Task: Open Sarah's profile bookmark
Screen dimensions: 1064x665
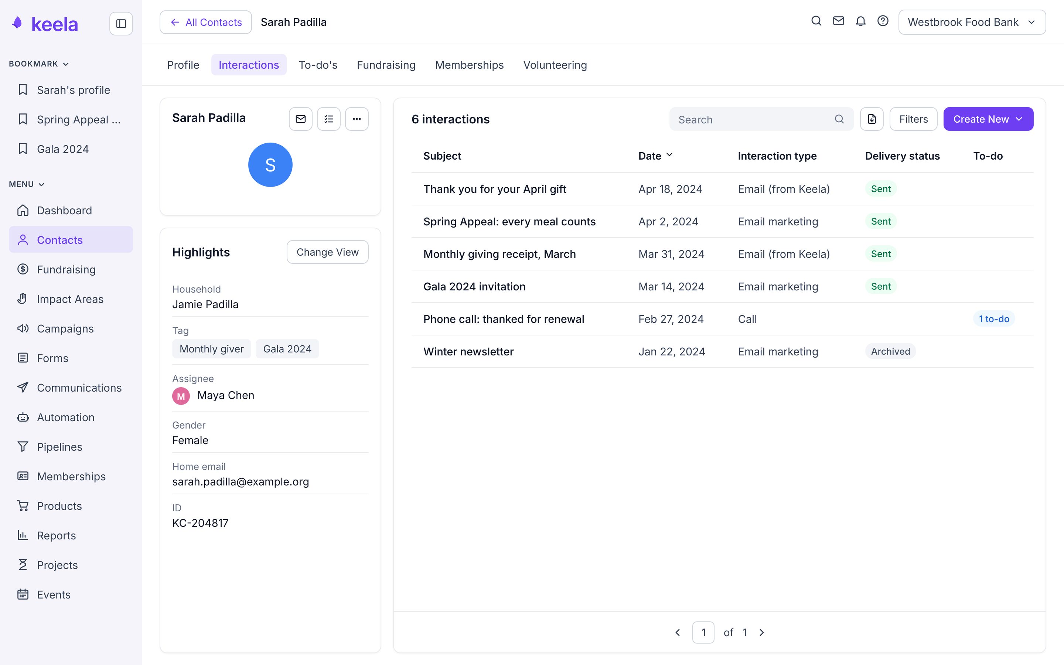Action: pyautogui.click(x=71, y=90)
